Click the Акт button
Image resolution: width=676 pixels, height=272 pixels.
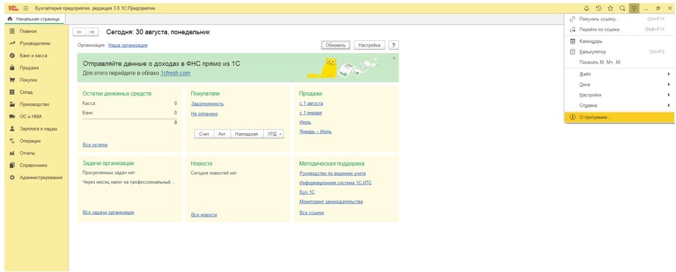pyautogui.click(x=222, y=134)
